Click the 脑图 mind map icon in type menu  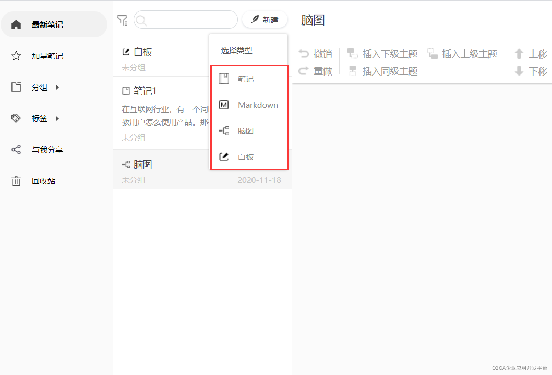pos(224,131)
